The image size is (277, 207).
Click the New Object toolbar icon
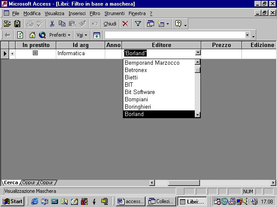click(161, 24)
